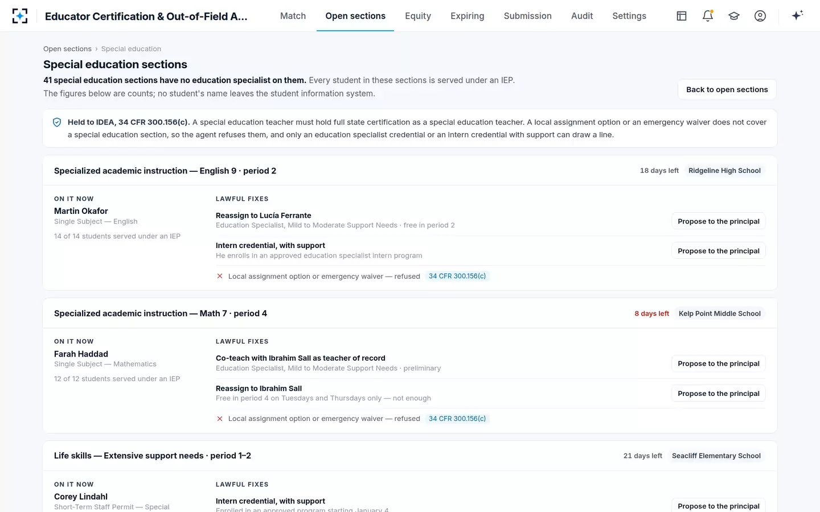Click shield icon in IDEA notice

(x=57, y=122)
